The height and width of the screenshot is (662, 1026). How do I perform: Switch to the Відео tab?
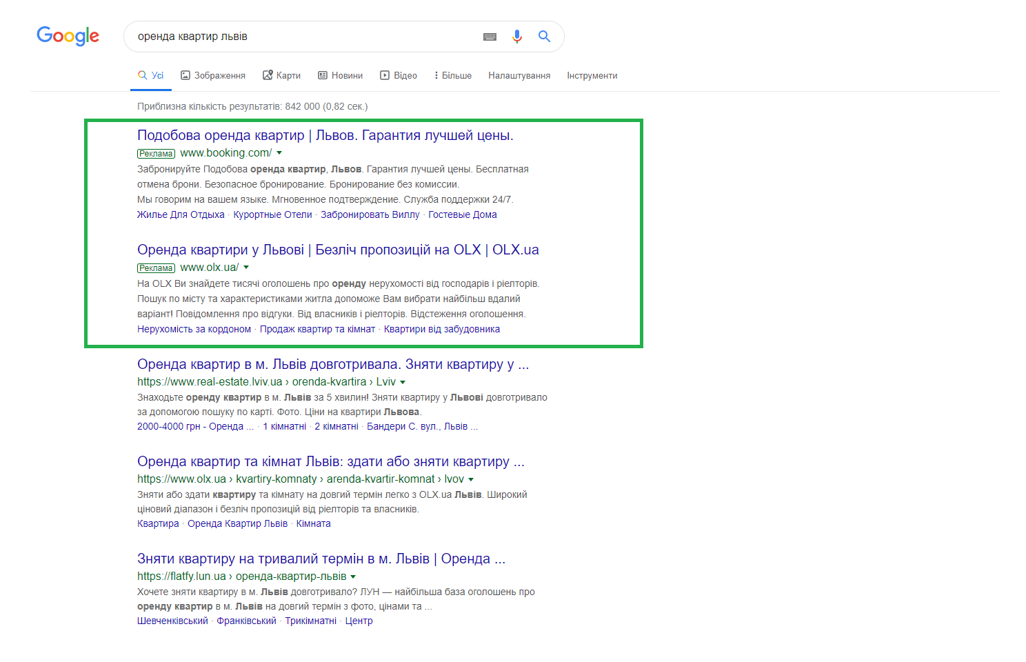point(399,75)
